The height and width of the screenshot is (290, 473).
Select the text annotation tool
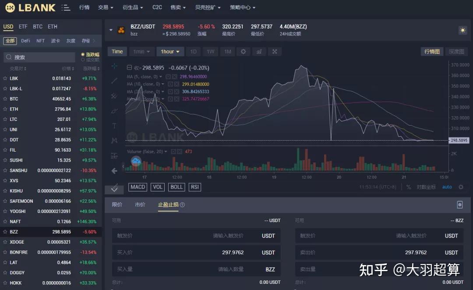pos(114,126)
